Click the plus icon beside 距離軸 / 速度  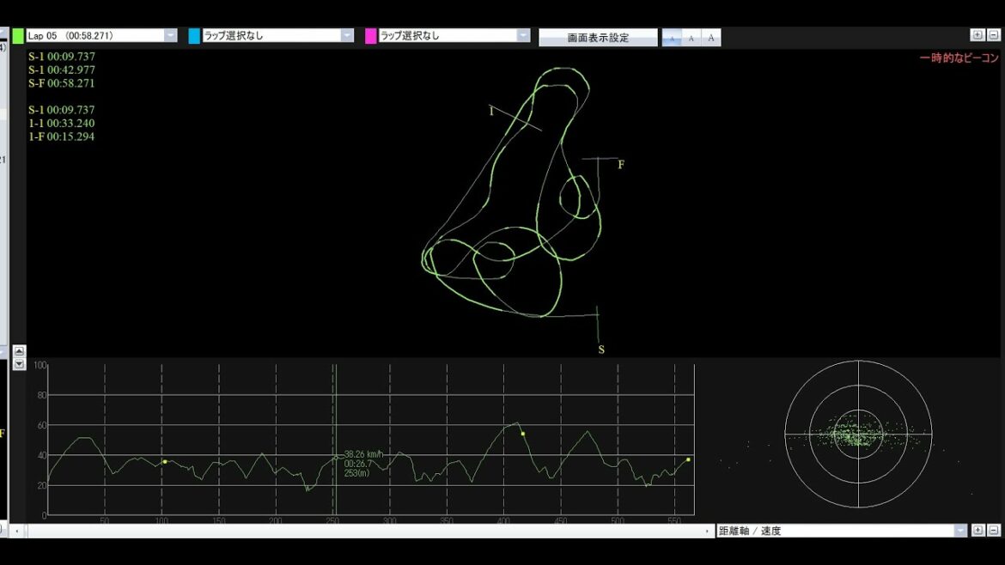978,531
